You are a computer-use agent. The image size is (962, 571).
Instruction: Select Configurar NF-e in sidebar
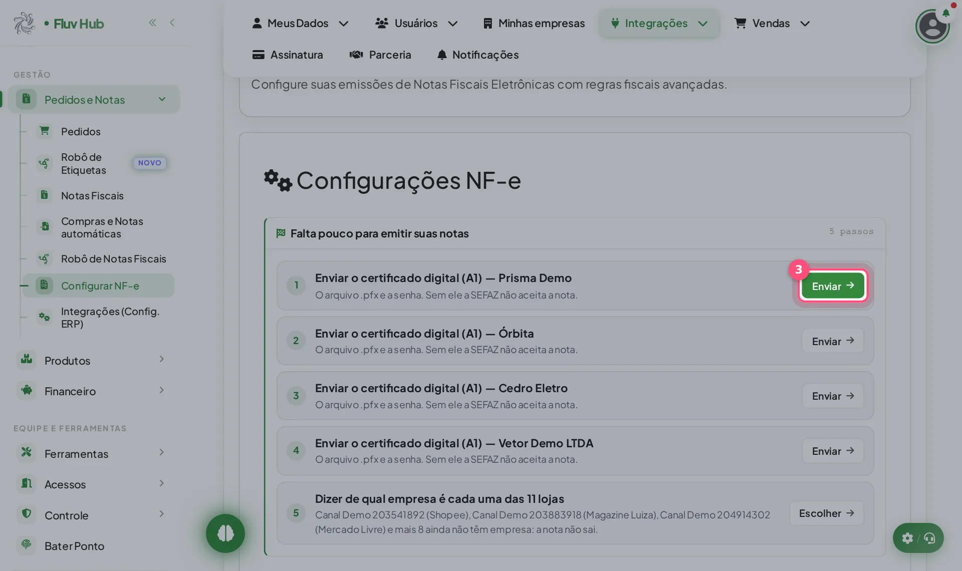(x=98, y=285)
